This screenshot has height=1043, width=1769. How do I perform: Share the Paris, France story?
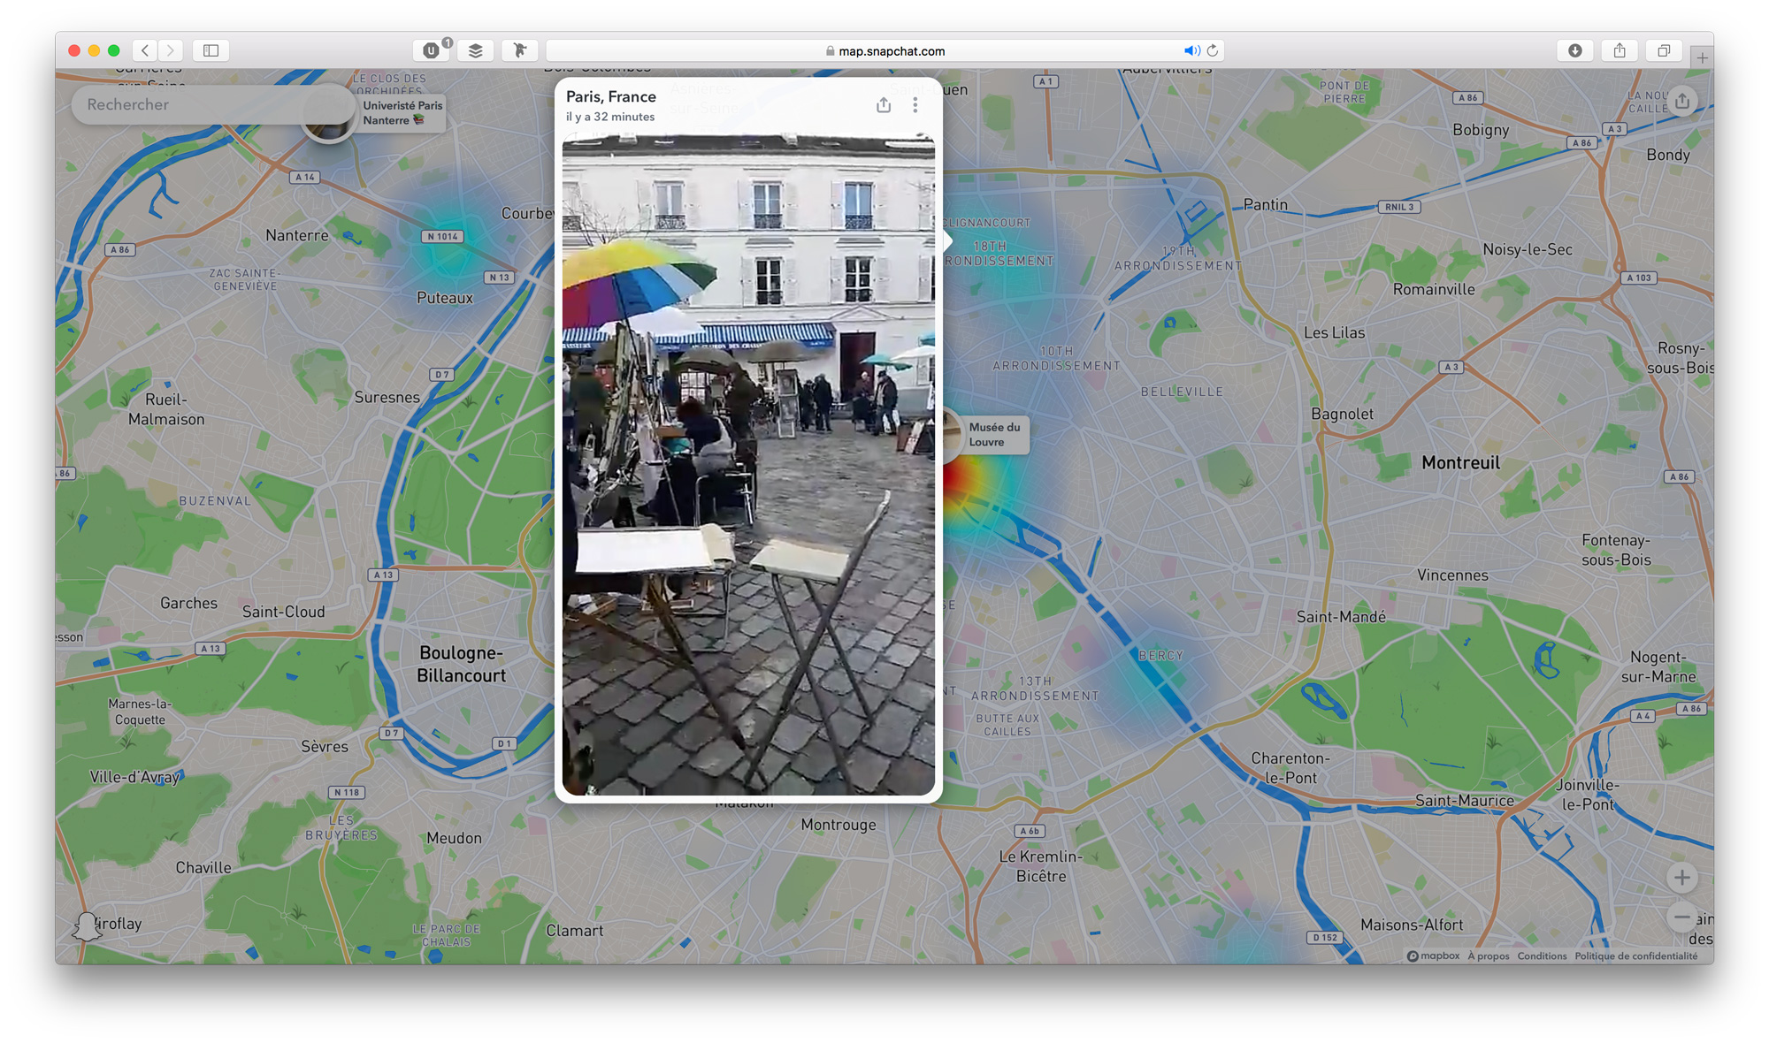tap(883, 104)
